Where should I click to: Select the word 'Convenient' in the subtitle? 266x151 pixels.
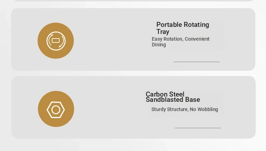(x=197, y=39)
